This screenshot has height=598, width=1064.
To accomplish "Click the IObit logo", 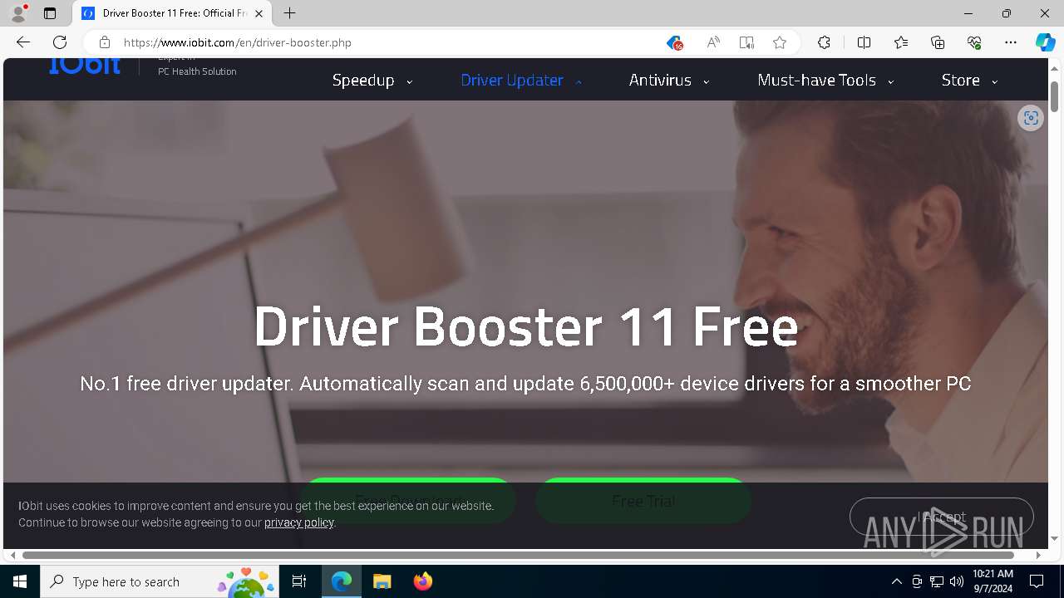I will pyautogui.click(x=85, y=66).
